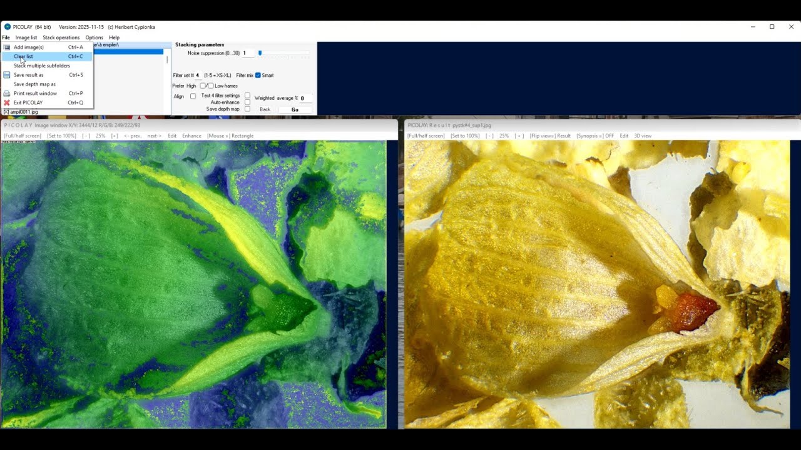Click Set to 100% in the Image window

point(62,136)
